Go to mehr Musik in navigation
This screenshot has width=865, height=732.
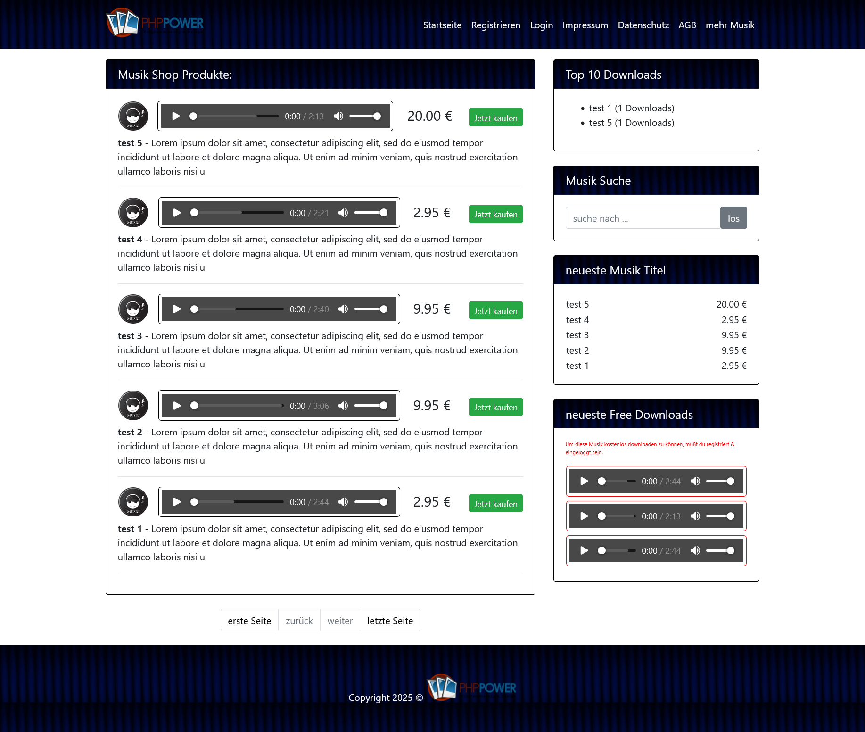pos(730,25)
